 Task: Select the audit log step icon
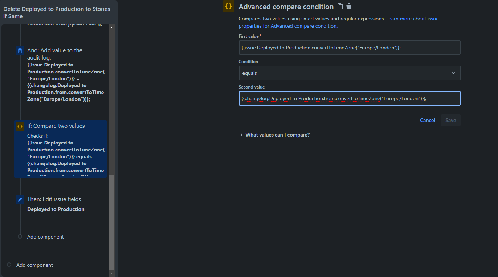pos(20,50)
